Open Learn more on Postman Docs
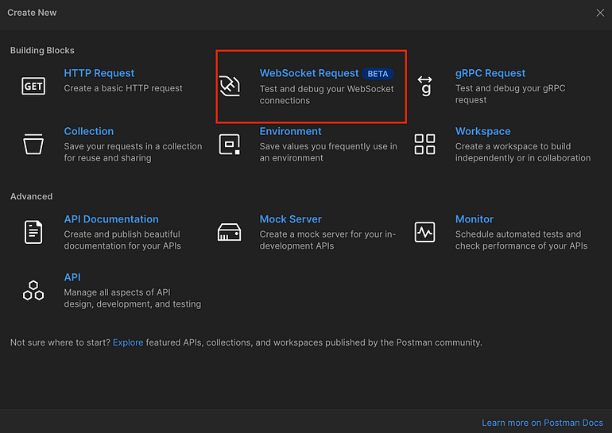The width and height of the screenshot is (612, 433). coord(542,423)
